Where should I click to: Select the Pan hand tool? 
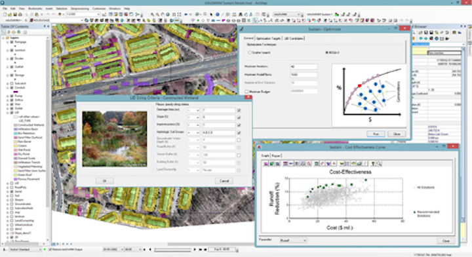click(163, 14)
